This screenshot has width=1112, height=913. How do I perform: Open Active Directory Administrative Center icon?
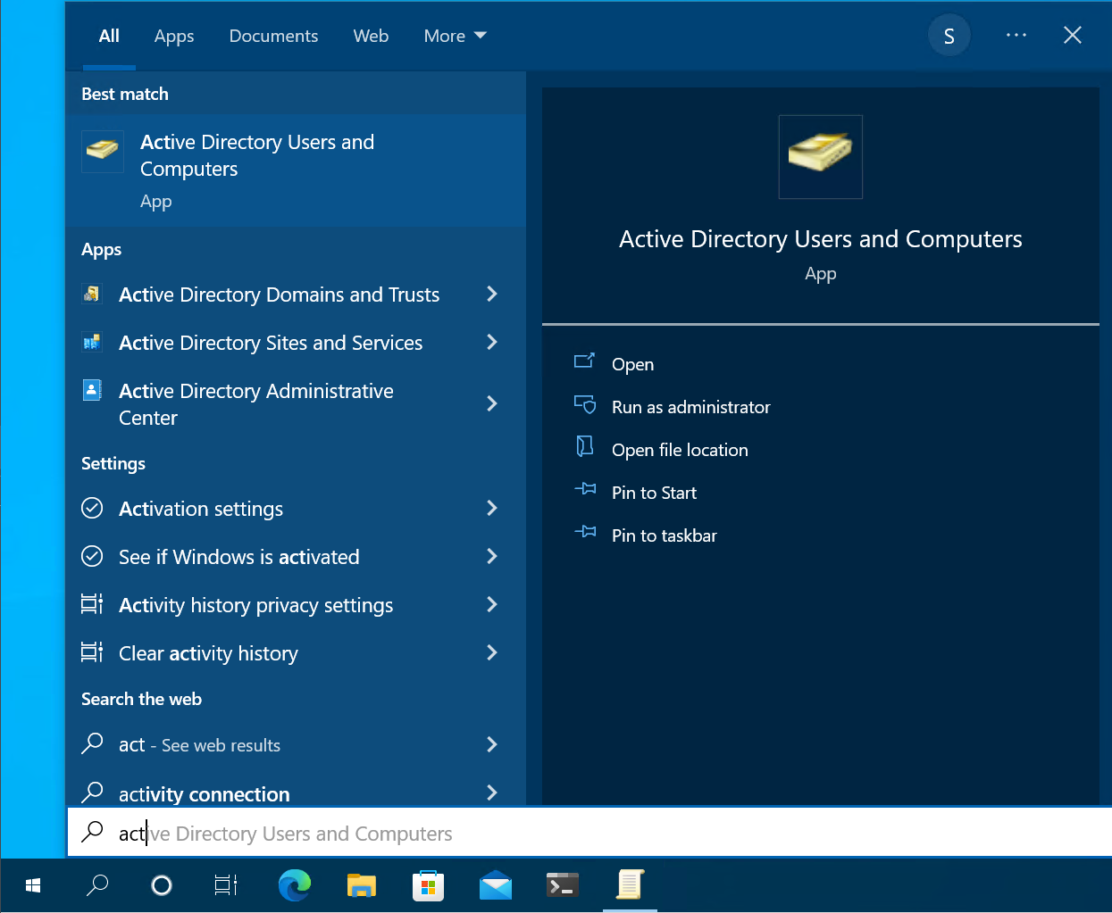pos(94,390)
